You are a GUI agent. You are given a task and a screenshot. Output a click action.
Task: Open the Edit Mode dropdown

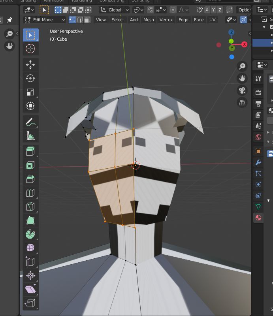[45, 20]
